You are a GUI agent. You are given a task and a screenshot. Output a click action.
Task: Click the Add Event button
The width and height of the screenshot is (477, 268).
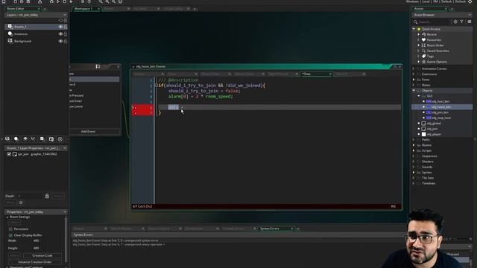pyautogui.click(x=88, y=132)
